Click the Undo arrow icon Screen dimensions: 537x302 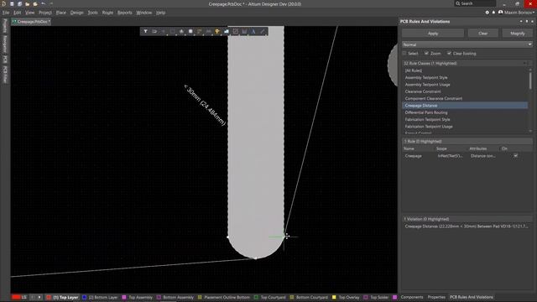tap(43, 3)
